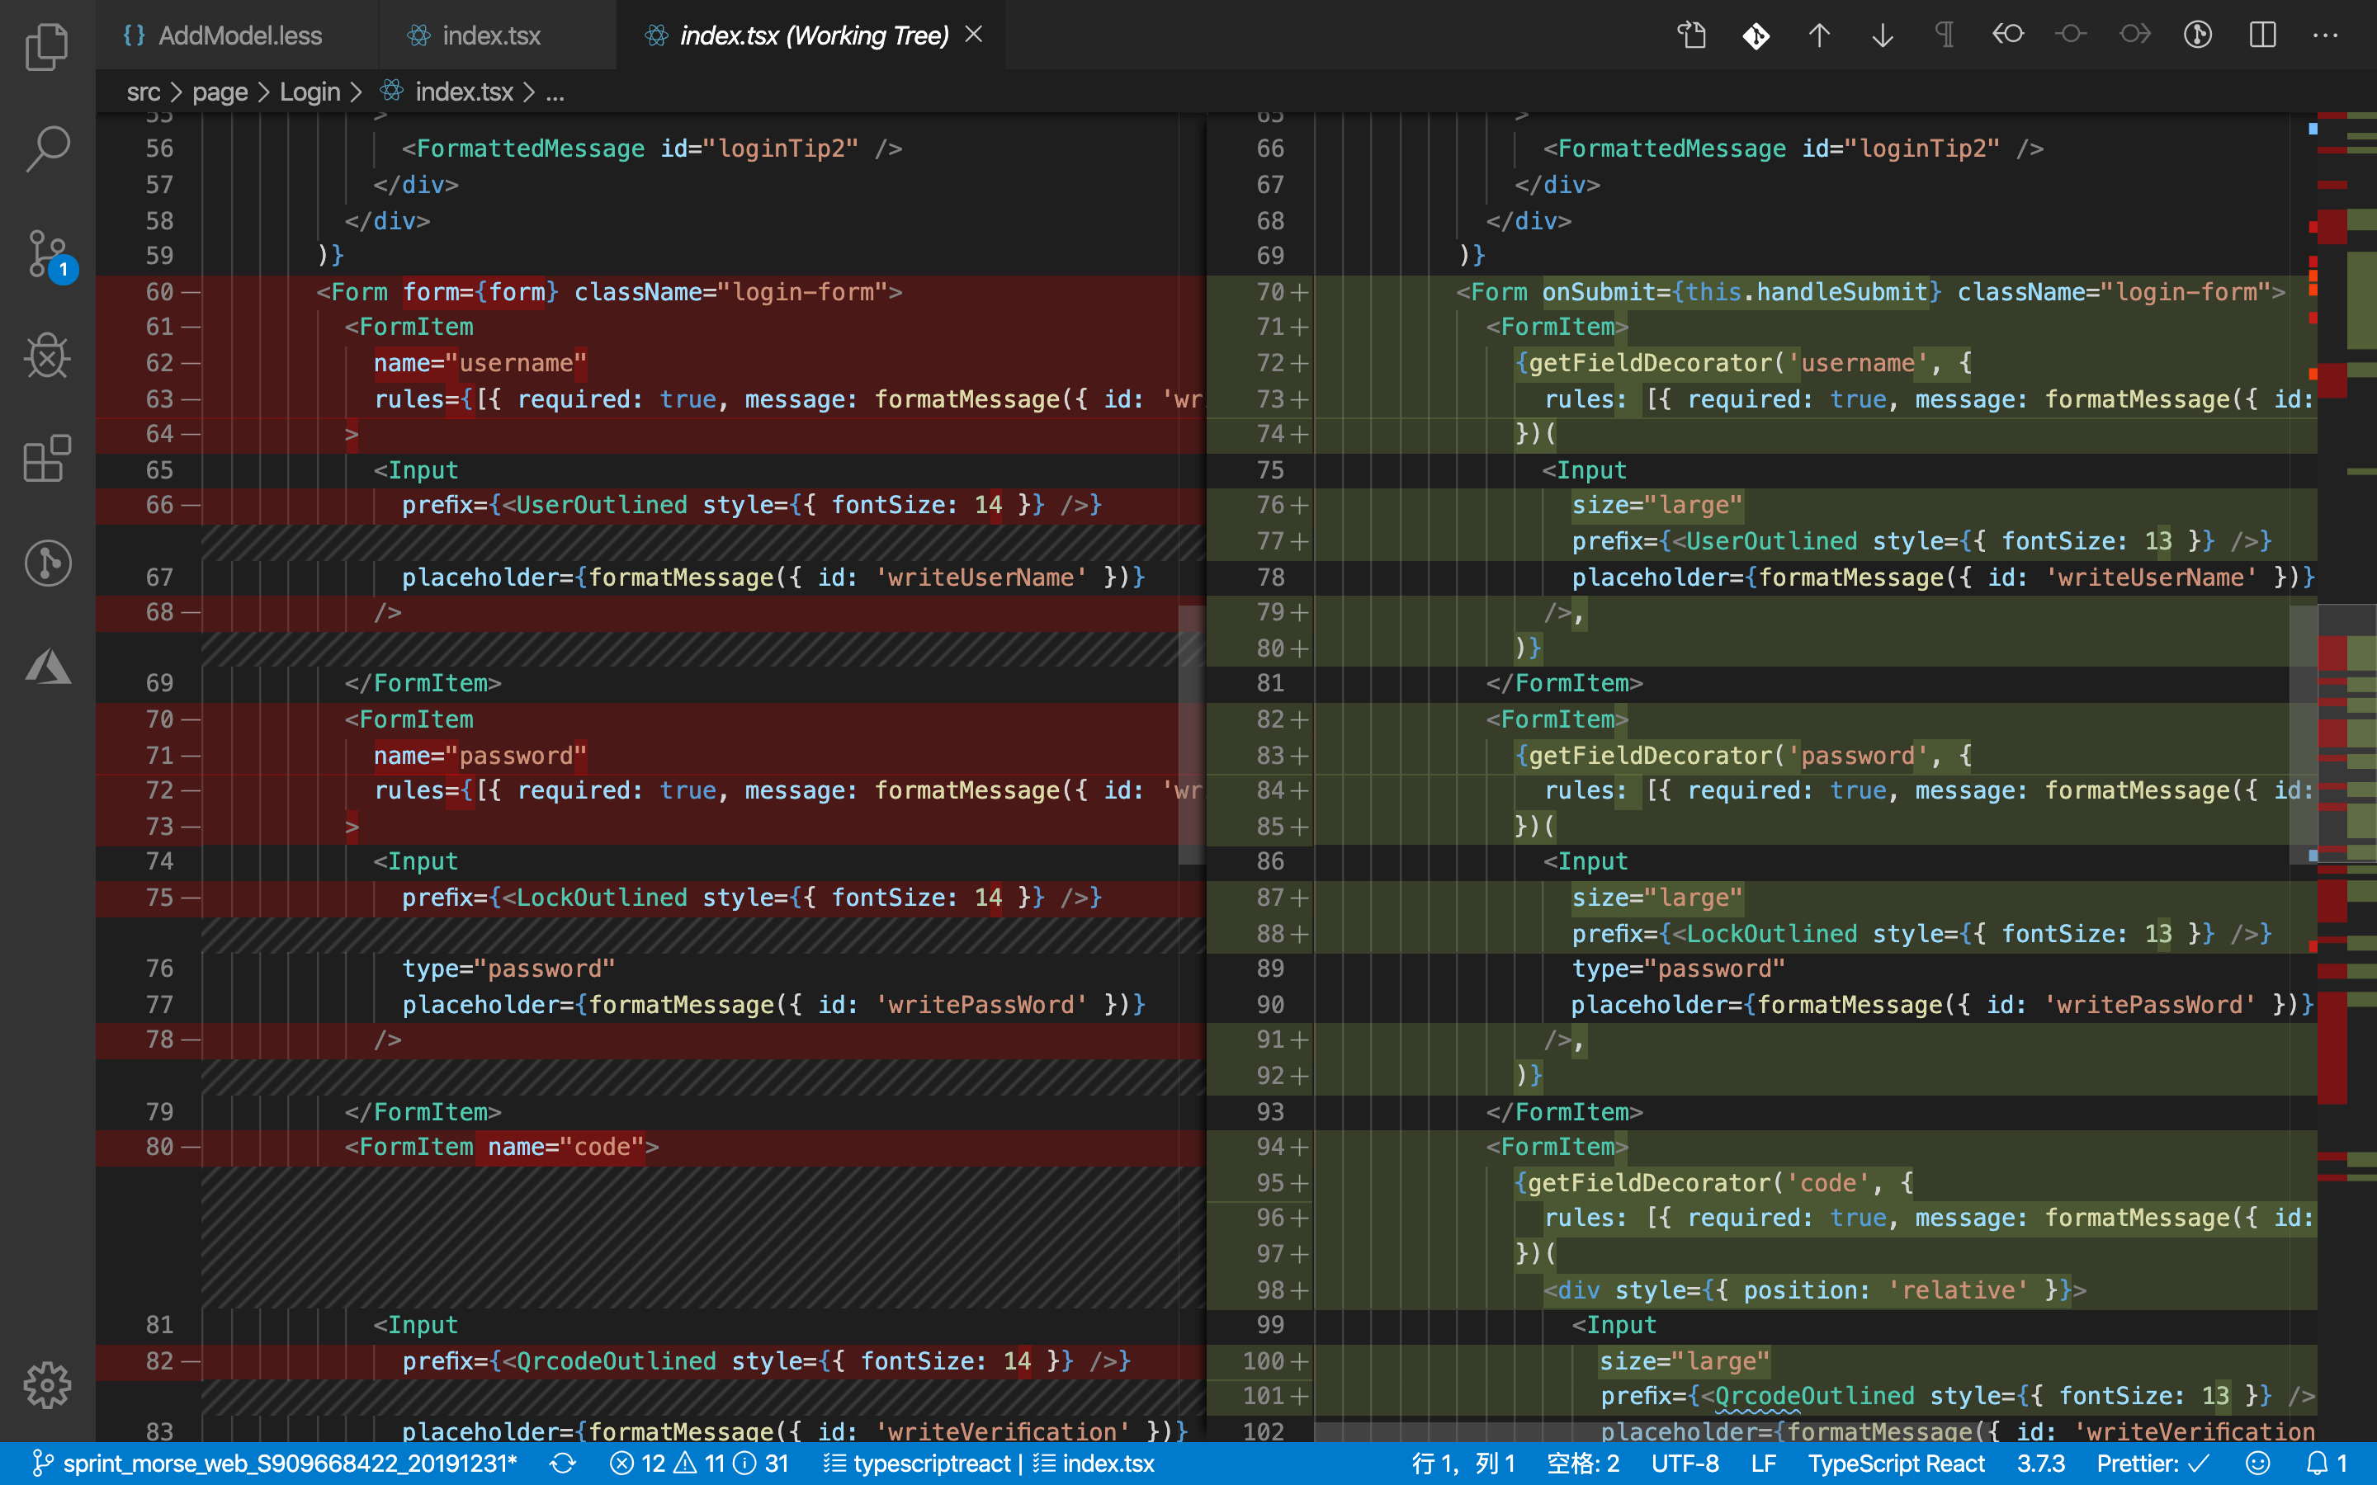This screenshot has height=1485, width=2377.
Task: Open changes with previous revision icon
Action: pos(2008,35)
